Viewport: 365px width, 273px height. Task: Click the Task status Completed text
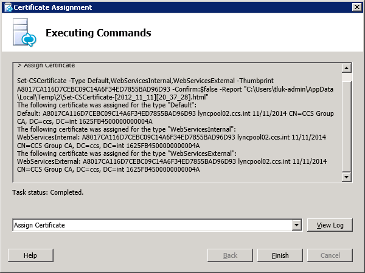tap(48, 192)
